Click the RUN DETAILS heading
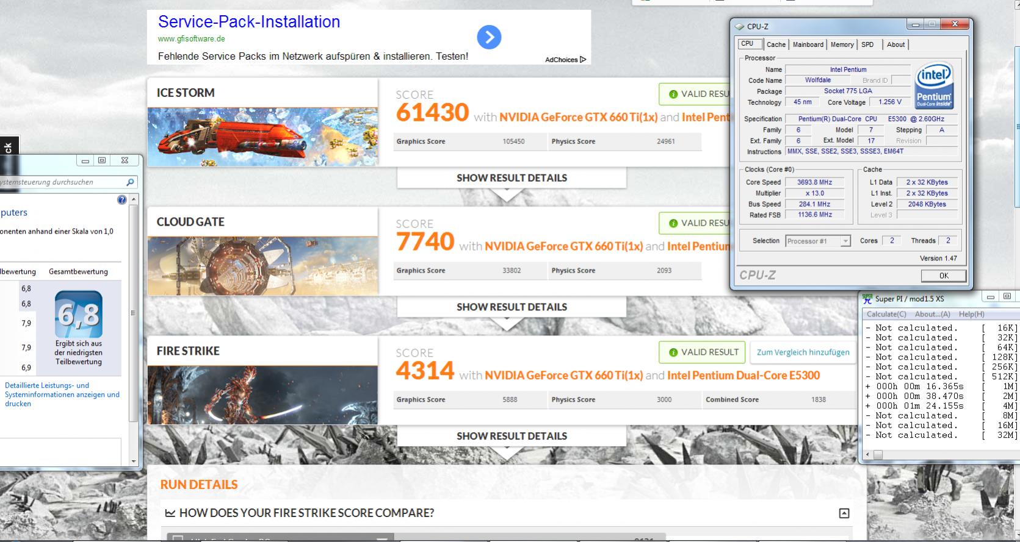Viewport: 1020px width, 542px height. [x=199, y=485]
